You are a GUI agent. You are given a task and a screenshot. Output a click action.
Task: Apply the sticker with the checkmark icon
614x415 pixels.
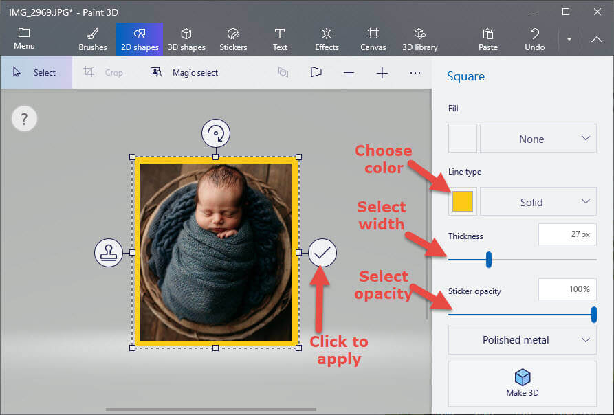click(322, 253)
